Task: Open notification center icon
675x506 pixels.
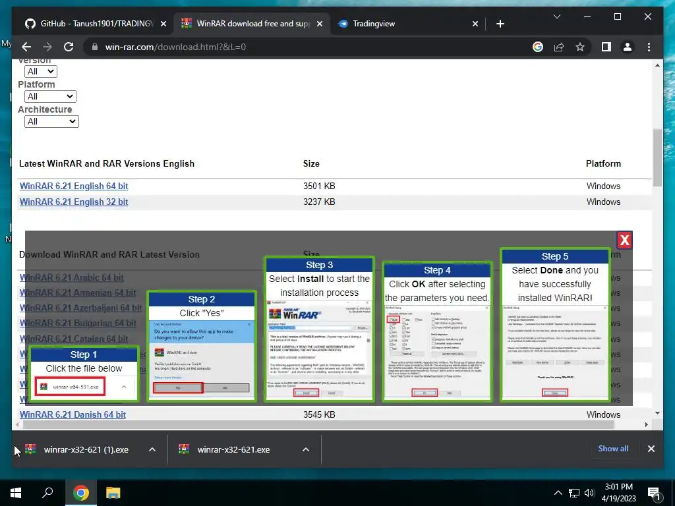Action: click(x=654, y=493)
